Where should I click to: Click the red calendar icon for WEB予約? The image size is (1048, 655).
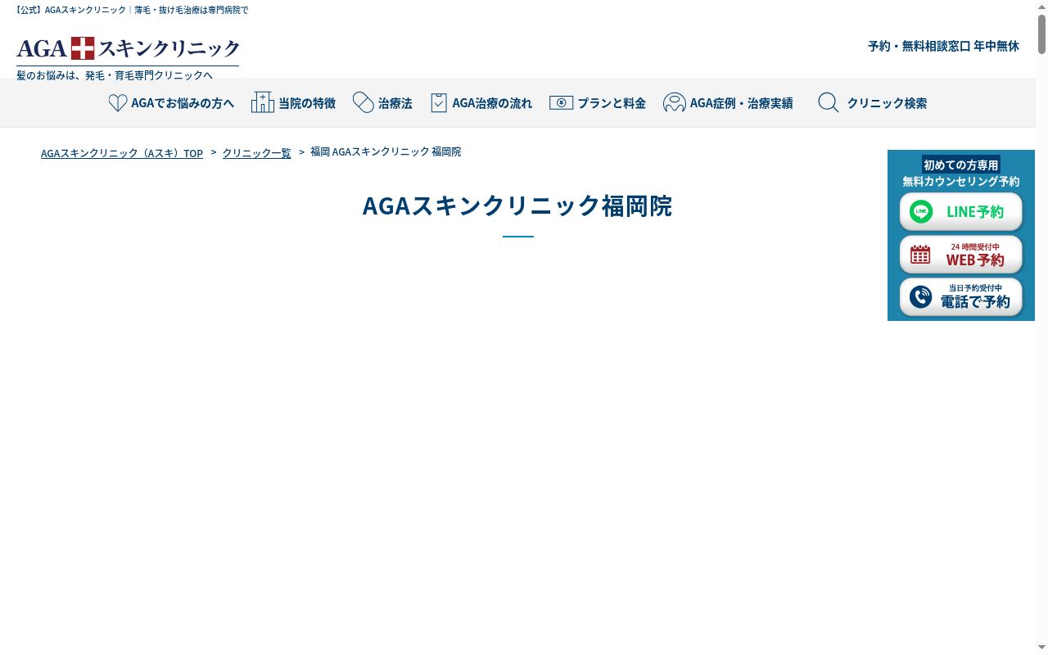(x=920, y=254)
